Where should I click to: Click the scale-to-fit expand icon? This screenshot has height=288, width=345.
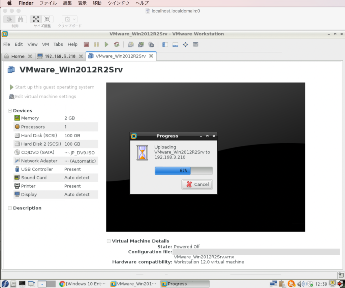click(36, 19)
